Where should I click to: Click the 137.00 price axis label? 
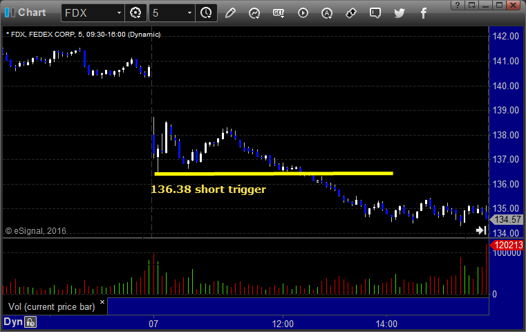click(506, 159)
